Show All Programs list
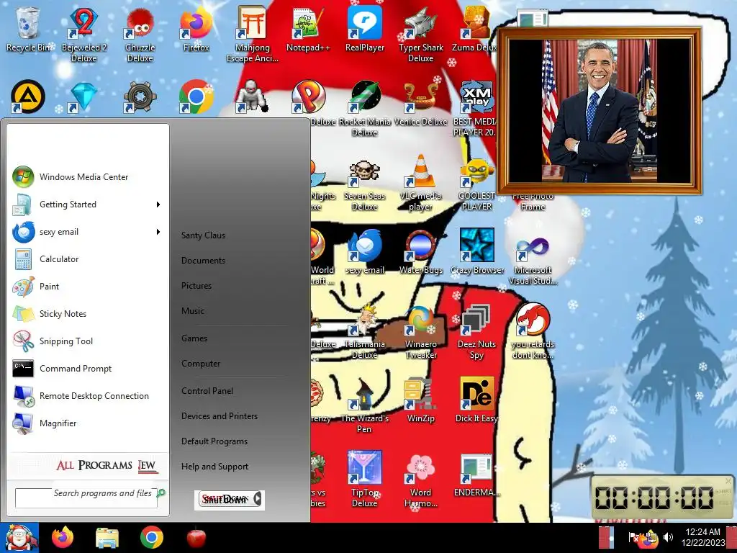Screen dimensions: 737x553 tap(107, 466)
